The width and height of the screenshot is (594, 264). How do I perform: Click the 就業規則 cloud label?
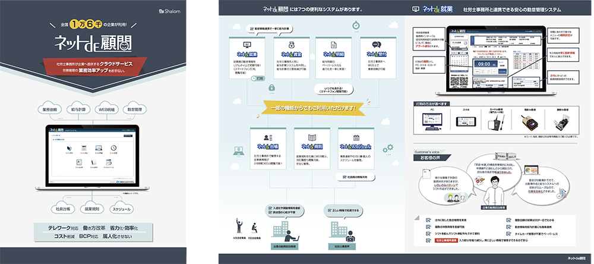point(92,209)
